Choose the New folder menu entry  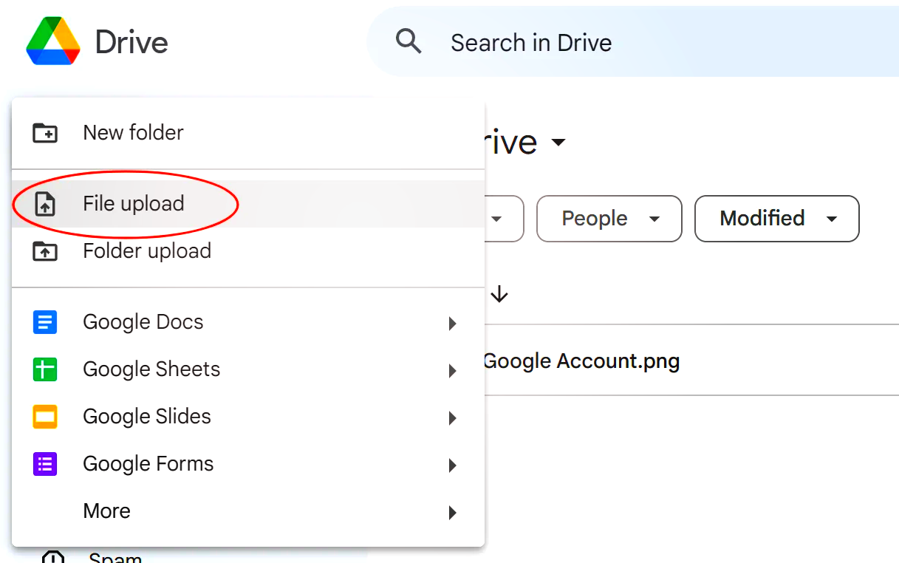(x=134, y=133)
